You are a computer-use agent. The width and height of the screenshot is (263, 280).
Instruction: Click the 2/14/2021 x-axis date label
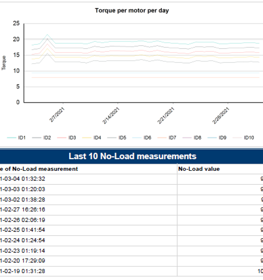coord(111,116)
